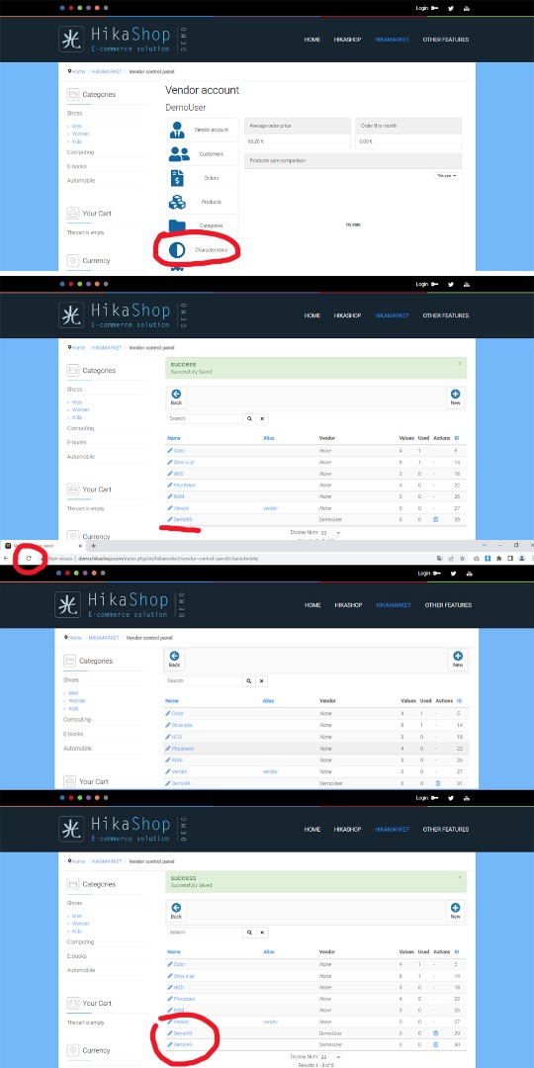Open the 'This year' dropdown in sales comparison
Viewport: 534px width, 1068px height.
tap(447, 176)
